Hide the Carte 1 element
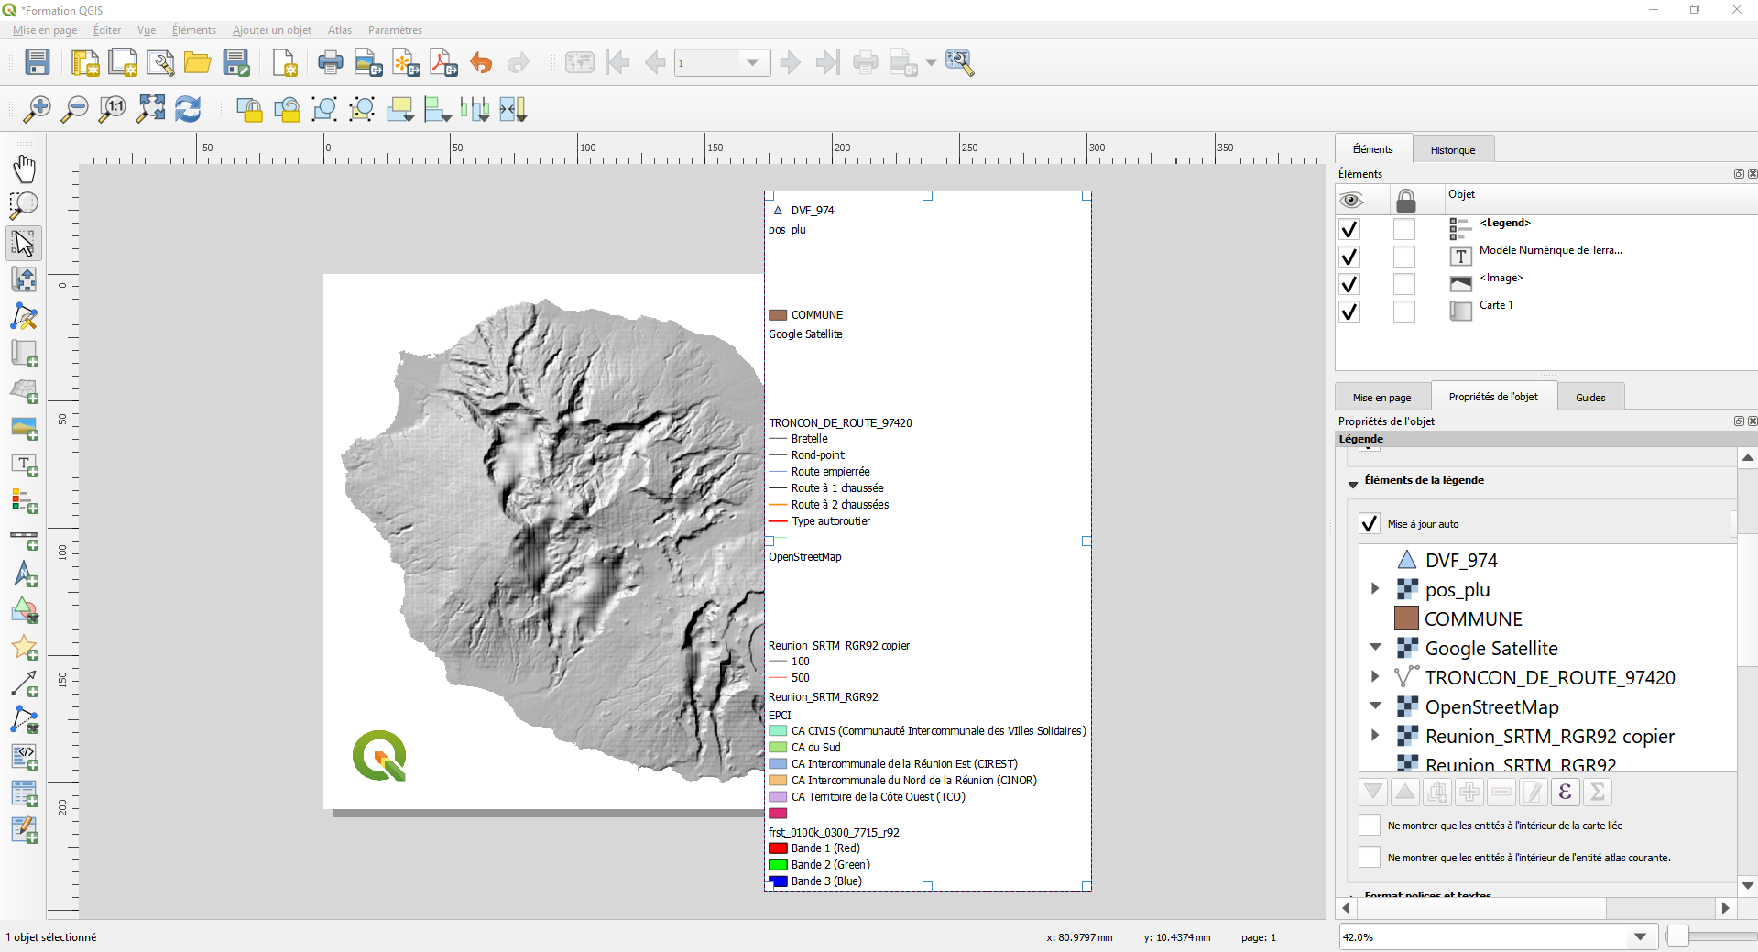Image resolution: width=1758 pixels, height=952 pixels. pos(1349,312)
